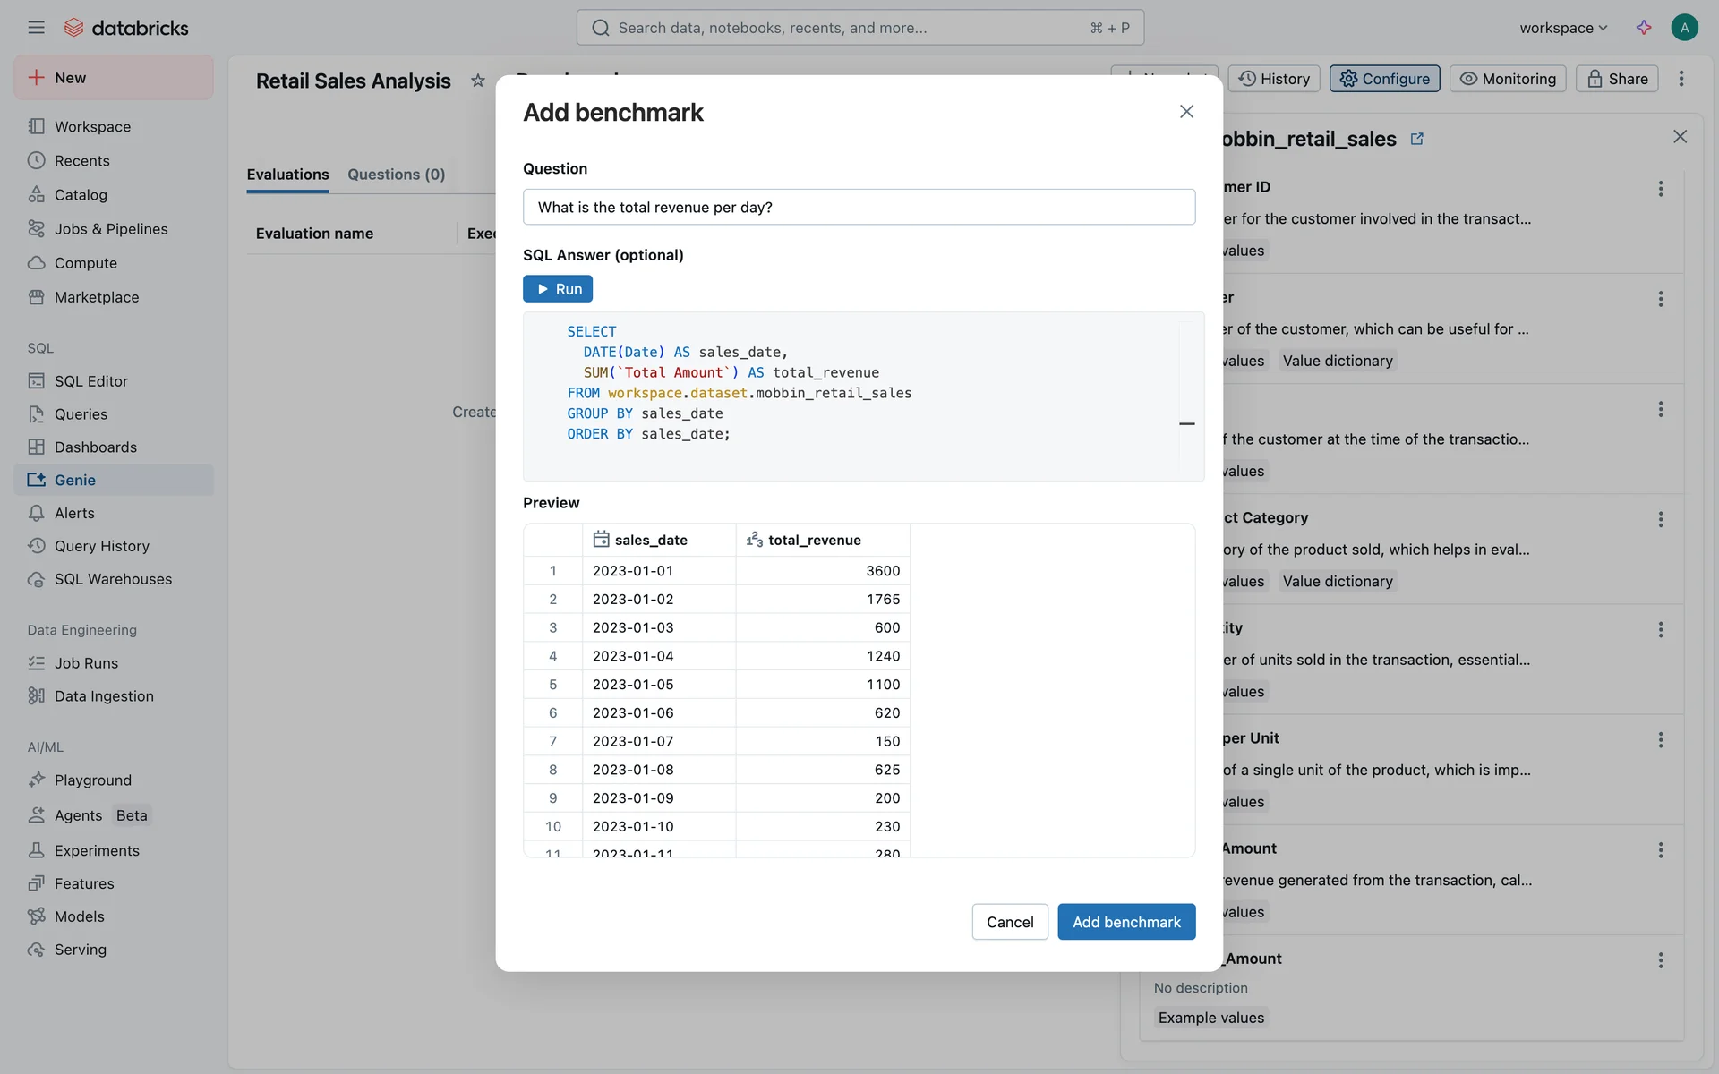Screen dimensions: 1719x1074
Task: Click the Question text input field
Action: pyautogui.click(x=859, y=207)
